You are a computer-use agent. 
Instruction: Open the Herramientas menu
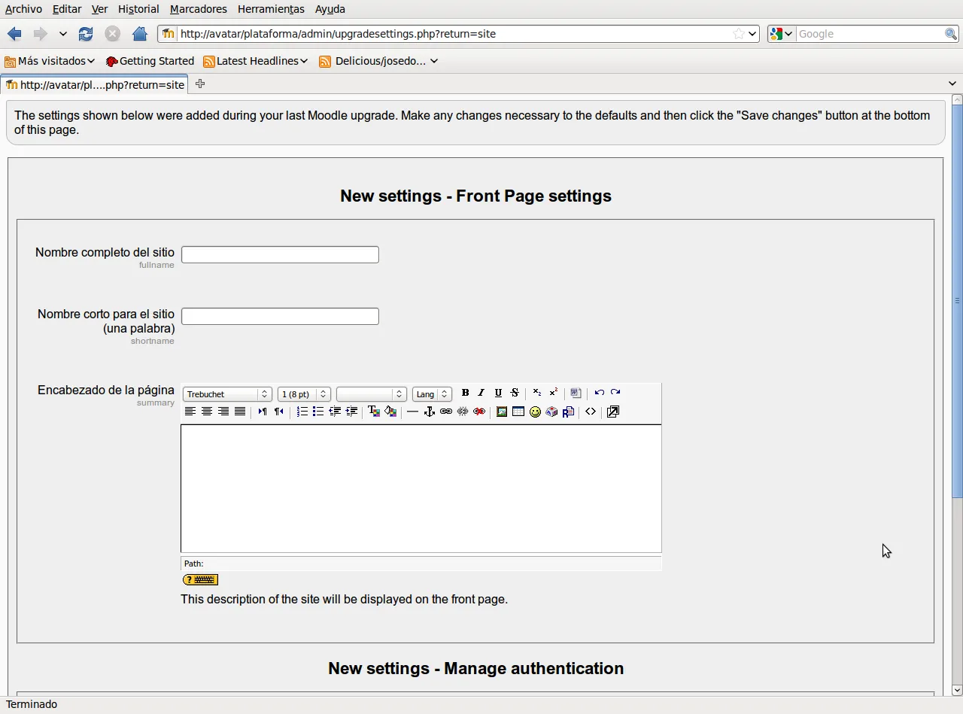coord(271,9)
